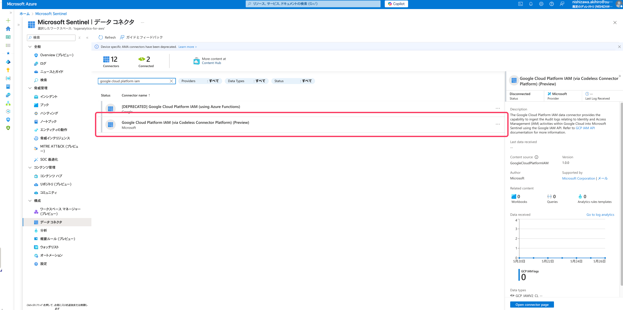The width and height of the screenshot is (623, 310).
Task: Open エンティティの動作 menu item
Action: pos(53,130)
